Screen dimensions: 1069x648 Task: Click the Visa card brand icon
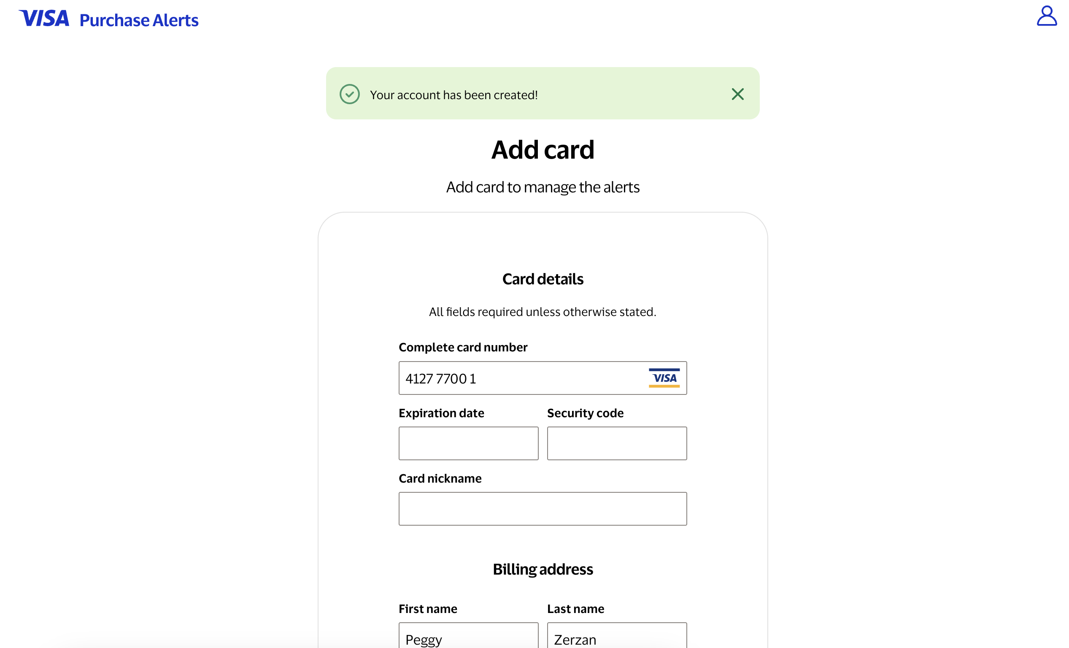tap(664, 378)
